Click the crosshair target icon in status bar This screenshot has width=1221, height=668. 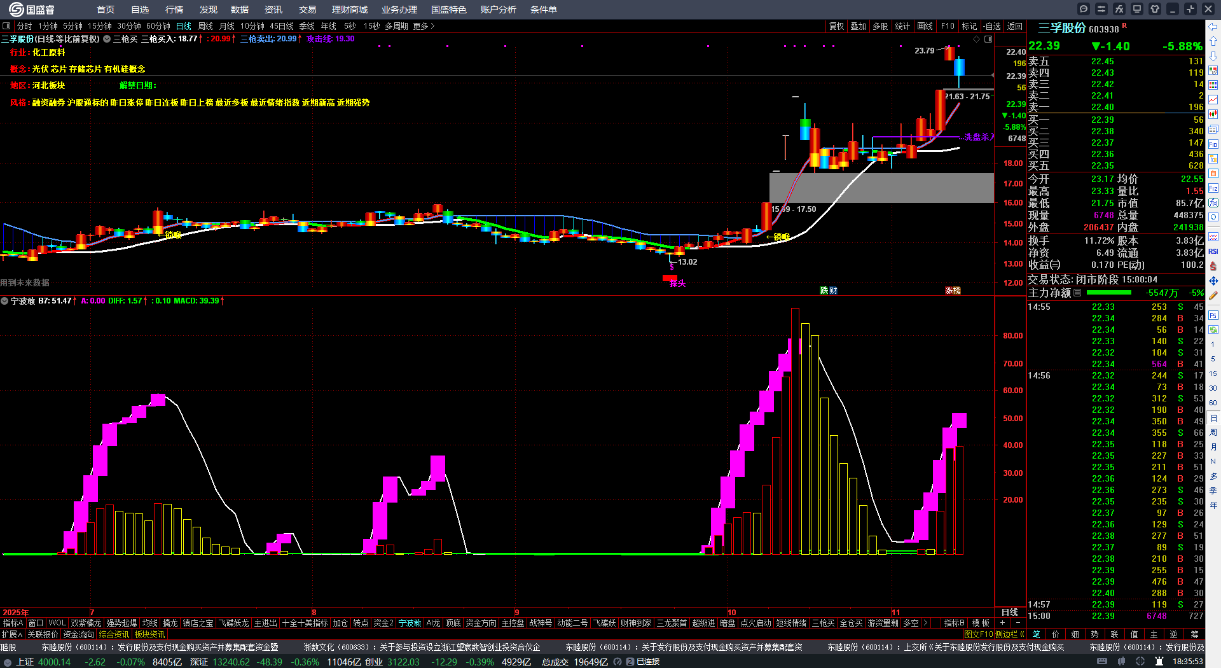click(1141, 662)
